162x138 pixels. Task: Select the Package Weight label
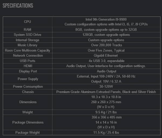(28, 133)
